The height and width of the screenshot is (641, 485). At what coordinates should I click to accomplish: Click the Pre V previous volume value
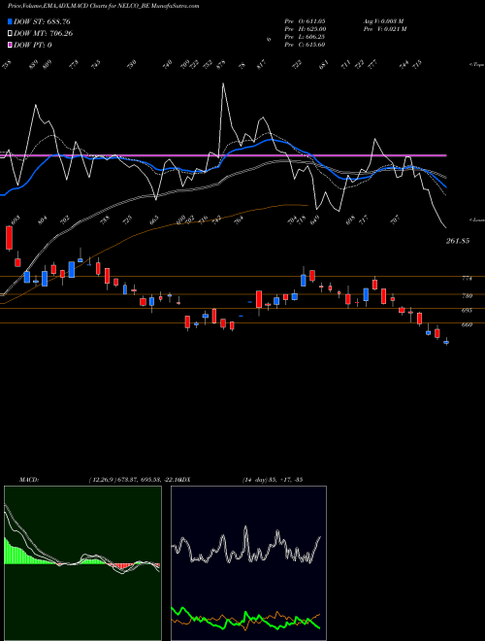coord(384,28)
